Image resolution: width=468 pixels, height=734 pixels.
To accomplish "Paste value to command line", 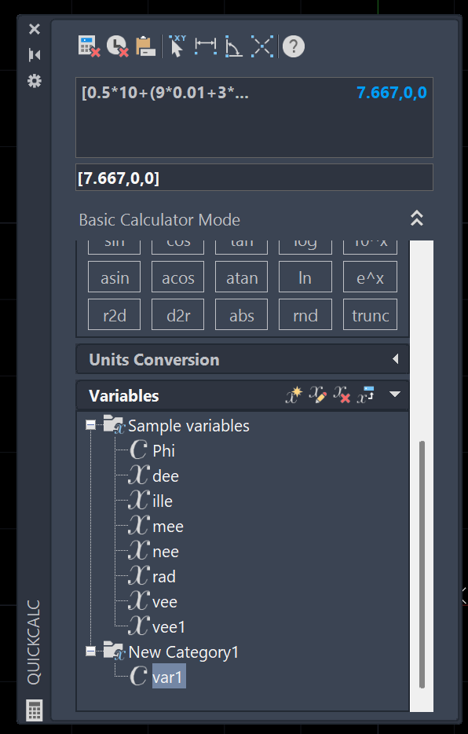I will point(146,46).
